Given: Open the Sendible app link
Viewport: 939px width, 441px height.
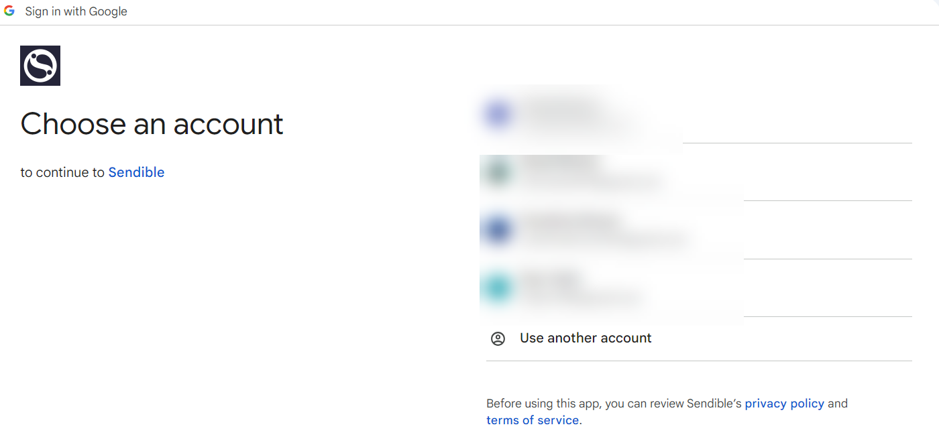Looking at the screenshot, I should (136, 172).
